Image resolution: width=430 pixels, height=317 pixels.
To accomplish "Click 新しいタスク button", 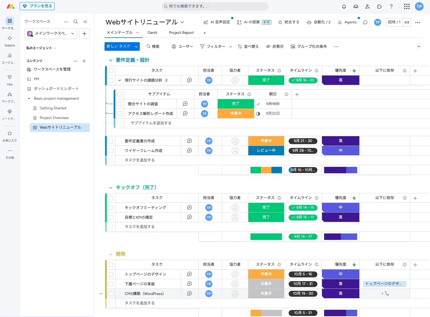I will pos(119,46).
